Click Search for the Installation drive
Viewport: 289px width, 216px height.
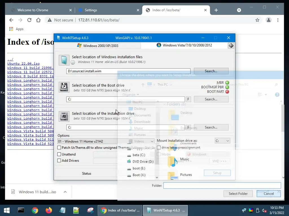point(211,127)
